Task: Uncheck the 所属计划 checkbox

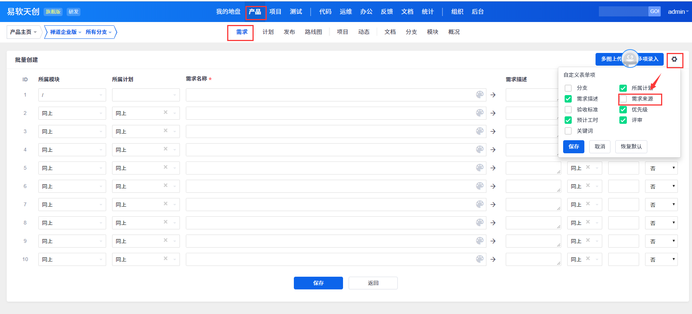Action: click(x=623, y=88)
